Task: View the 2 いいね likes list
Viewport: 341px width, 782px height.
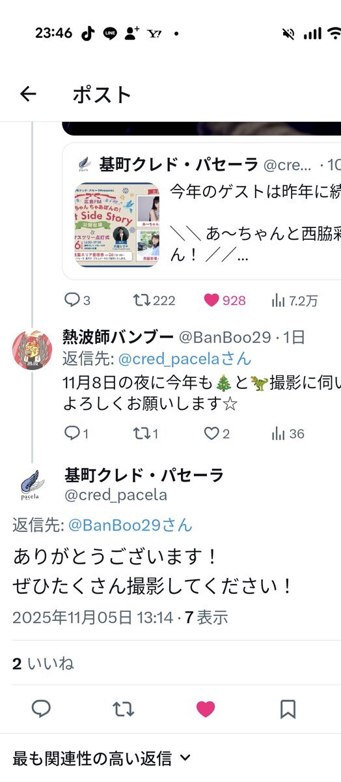Action: tap(43, 663)
